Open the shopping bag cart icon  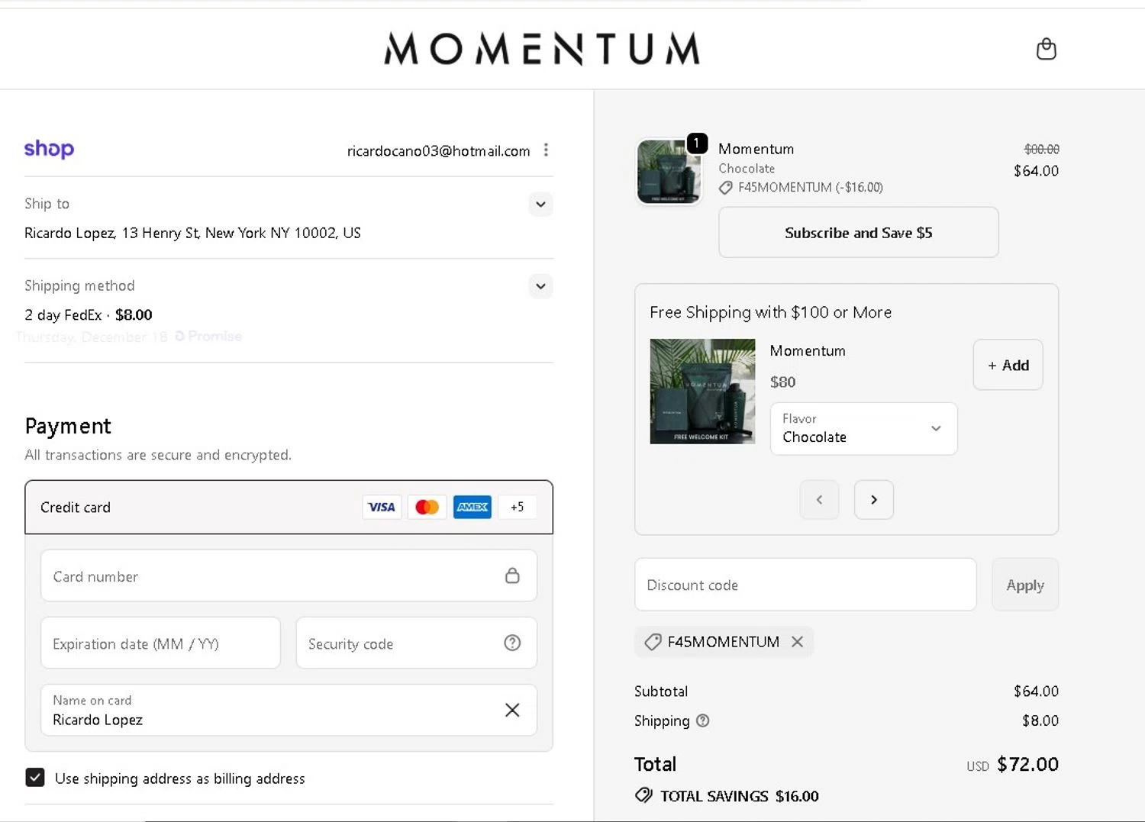[x=1046, y=49]
